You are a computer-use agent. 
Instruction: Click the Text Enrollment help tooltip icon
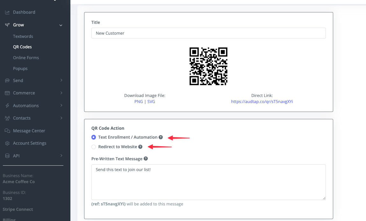[161, 137]
